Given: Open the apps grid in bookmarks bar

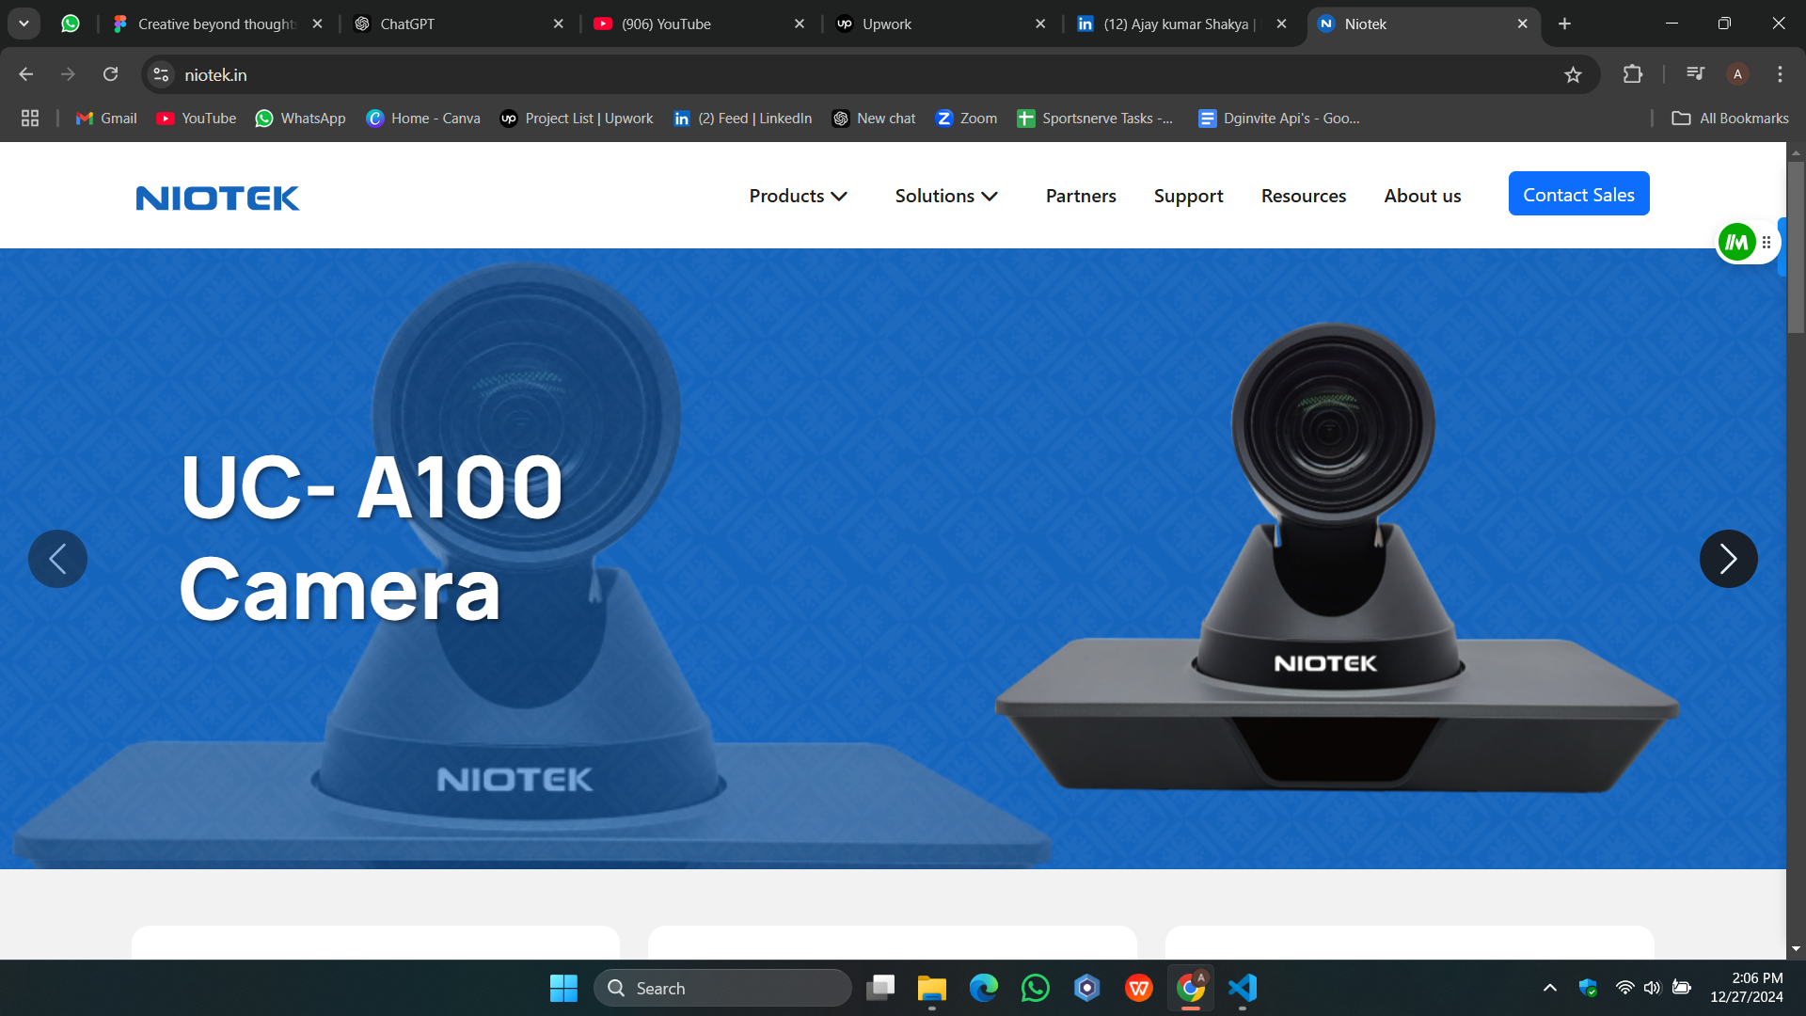Looking at the screenshot, I should [30, 119].
